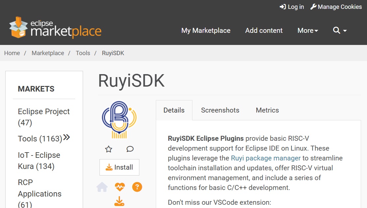Screen dimensions: 367x208
Task: Switch to the Screenshots tab
Action: pyautogui.click(x=220, y=110)
